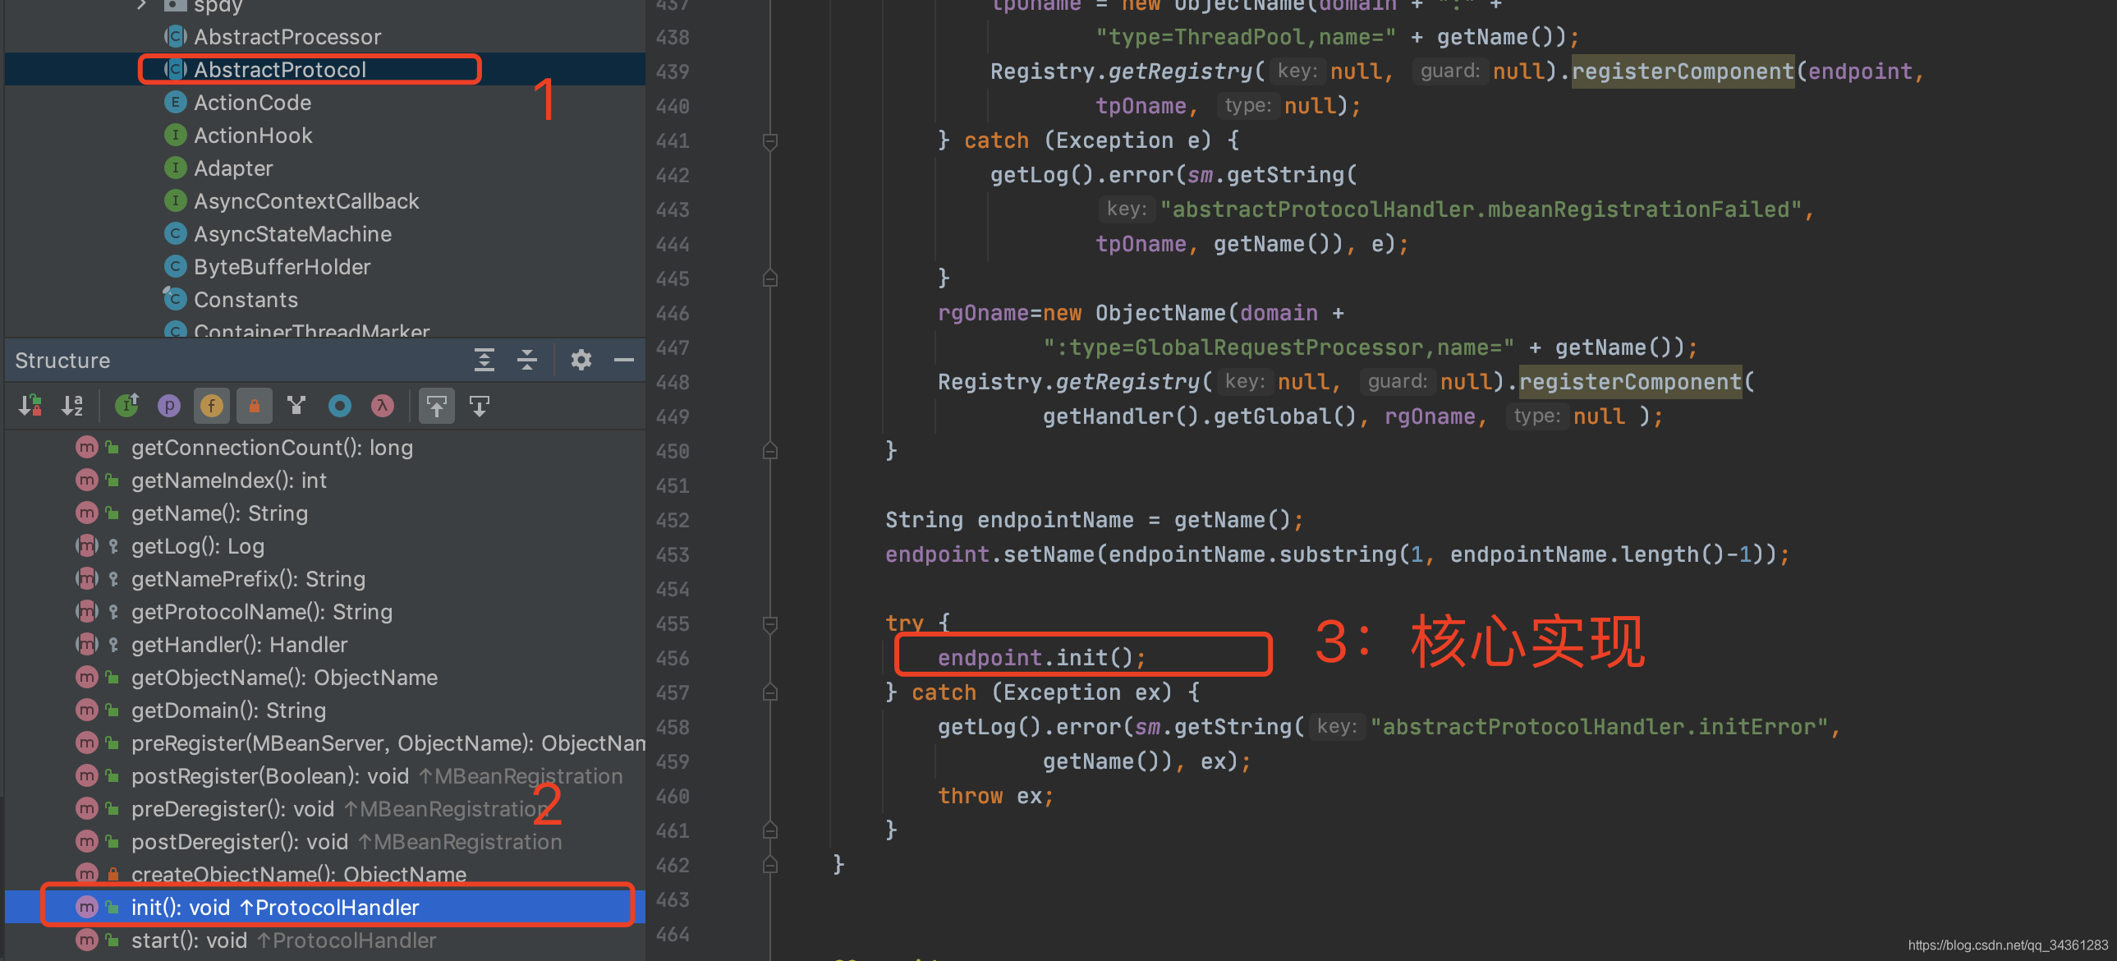Click 'throw ex;' statement on line 460
This screenshot has height=961, width=2117.
pos(995,796)
